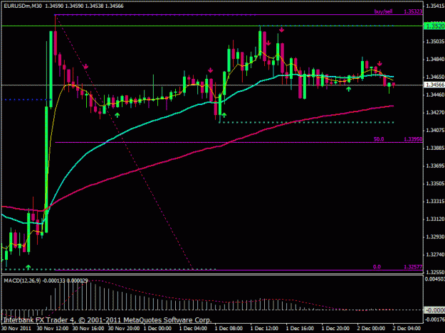Image resolution: width=445 pixels, height=333 pixels.
Task: Select the 50.0 Fibonacci level label
Action: point(379,139)
